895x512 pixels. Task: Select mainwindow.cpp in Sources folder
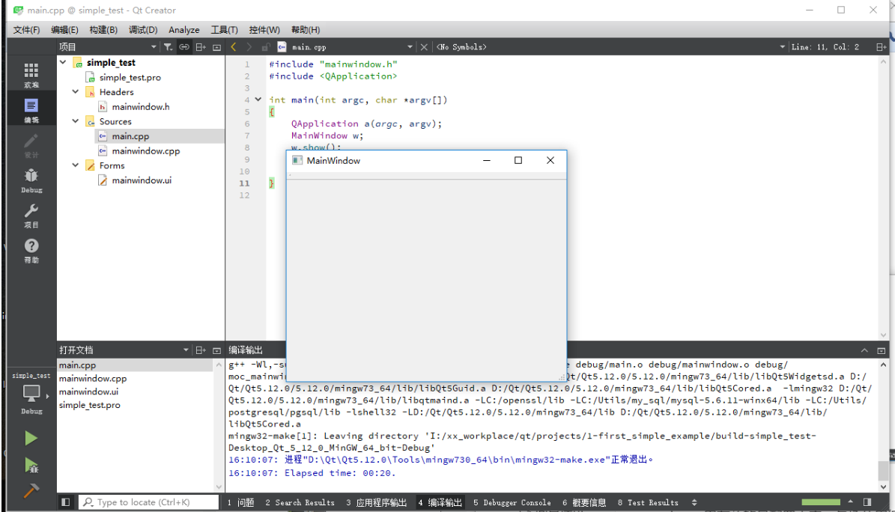point(145,150)
